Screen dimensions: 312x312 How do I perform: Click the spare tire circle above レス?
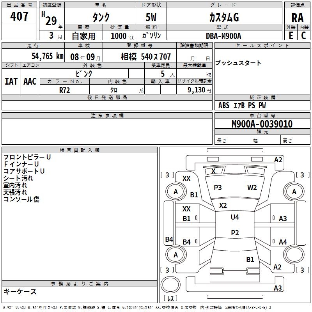pos(170,284)
